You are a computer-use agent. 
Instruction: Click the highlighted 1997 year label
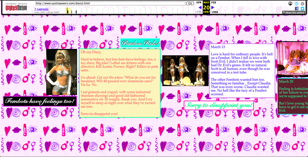tap(206, 12)
